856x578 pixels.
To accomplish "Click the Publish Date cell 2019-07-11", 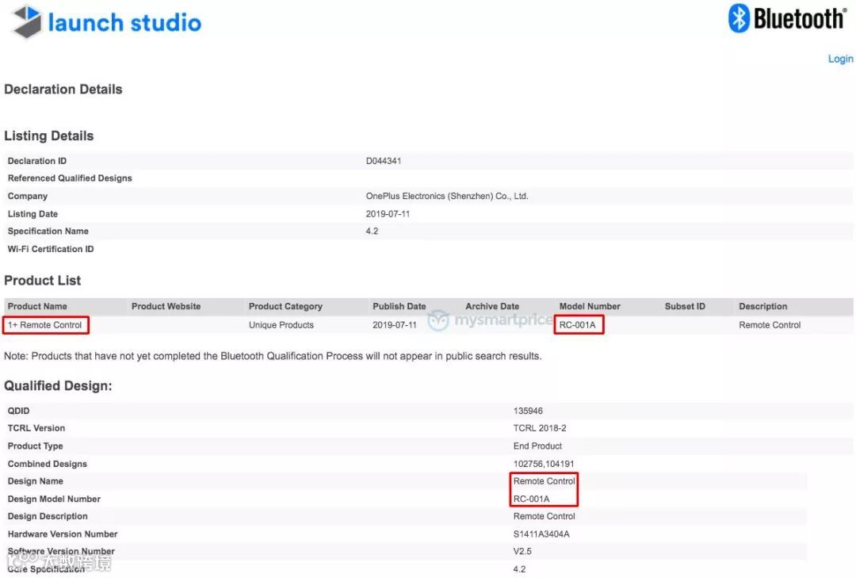I will click(394, 324).
